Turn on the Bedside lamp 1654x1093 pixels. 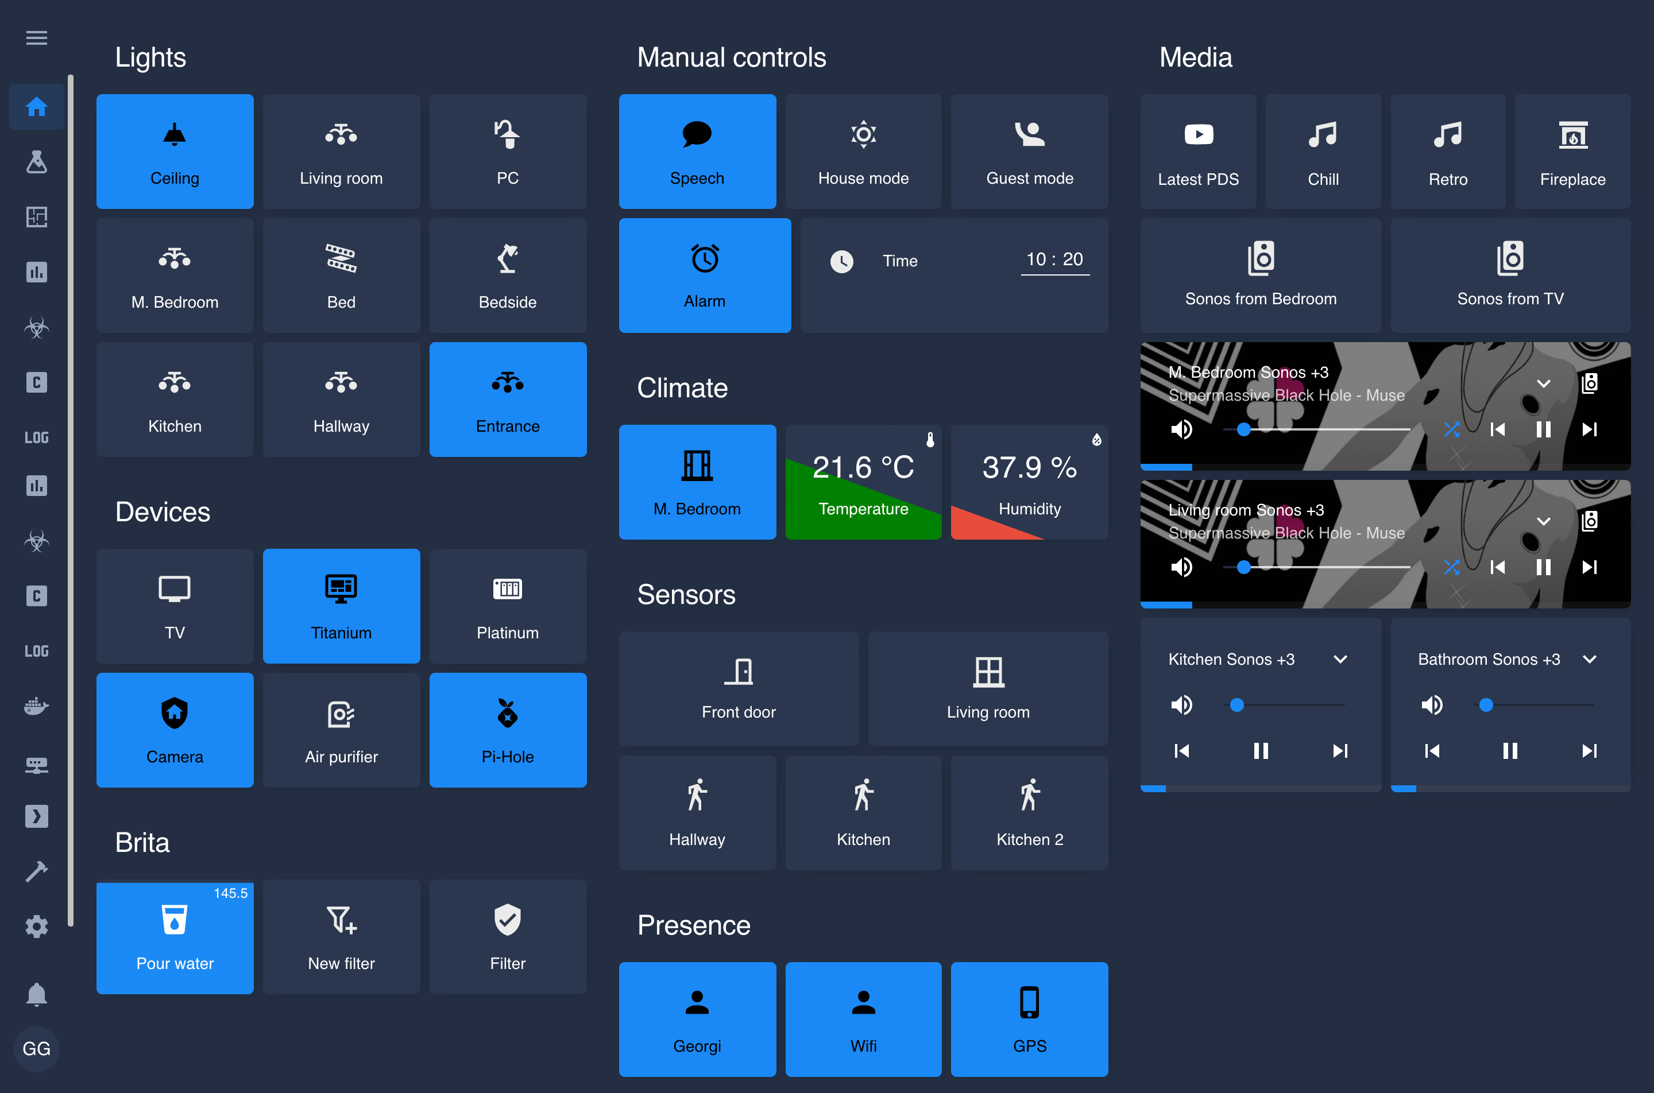[x=508, y=276]
